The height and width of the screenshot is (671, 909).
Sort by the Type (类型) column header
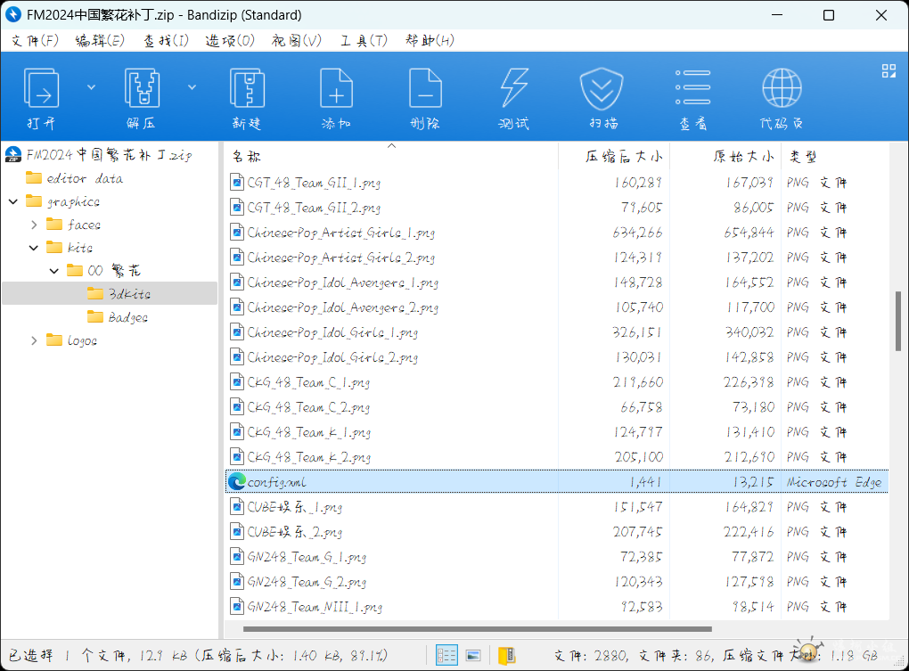tap(835, 156)
